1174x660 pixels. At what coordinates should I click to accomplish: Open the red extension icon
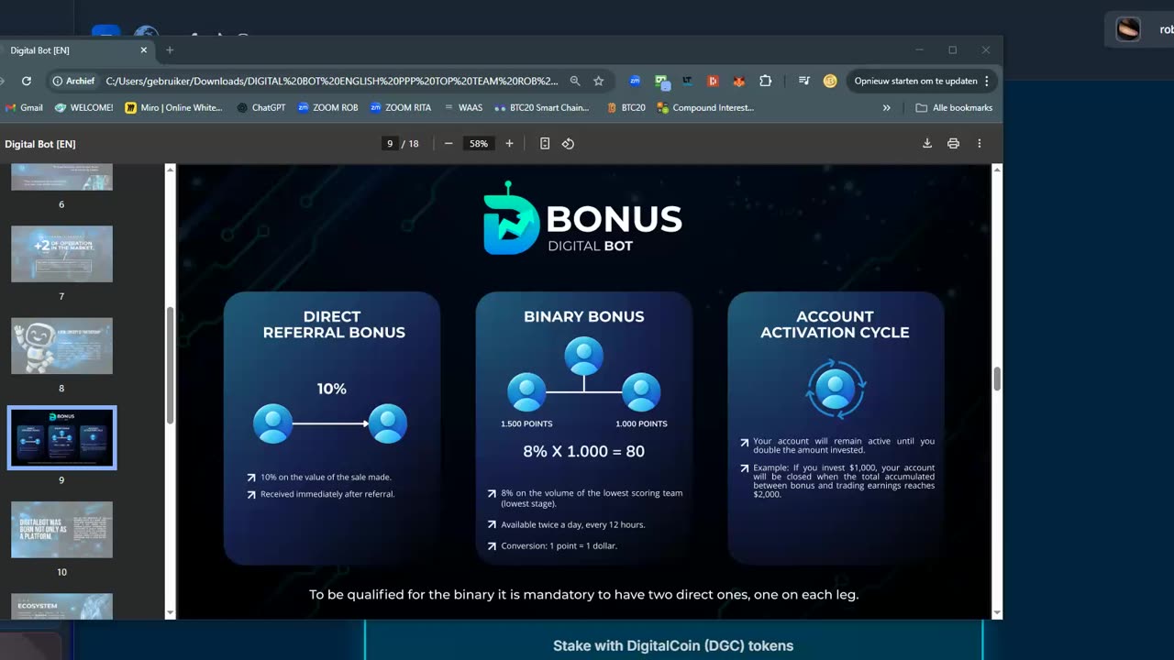tap(713, 81)
